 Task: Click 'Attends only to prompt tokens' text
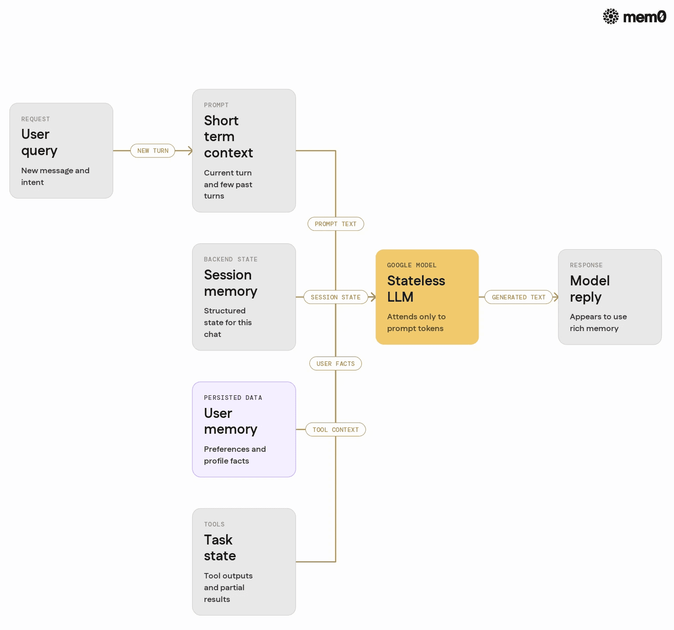pyautogui.click(x=416, y=322)
